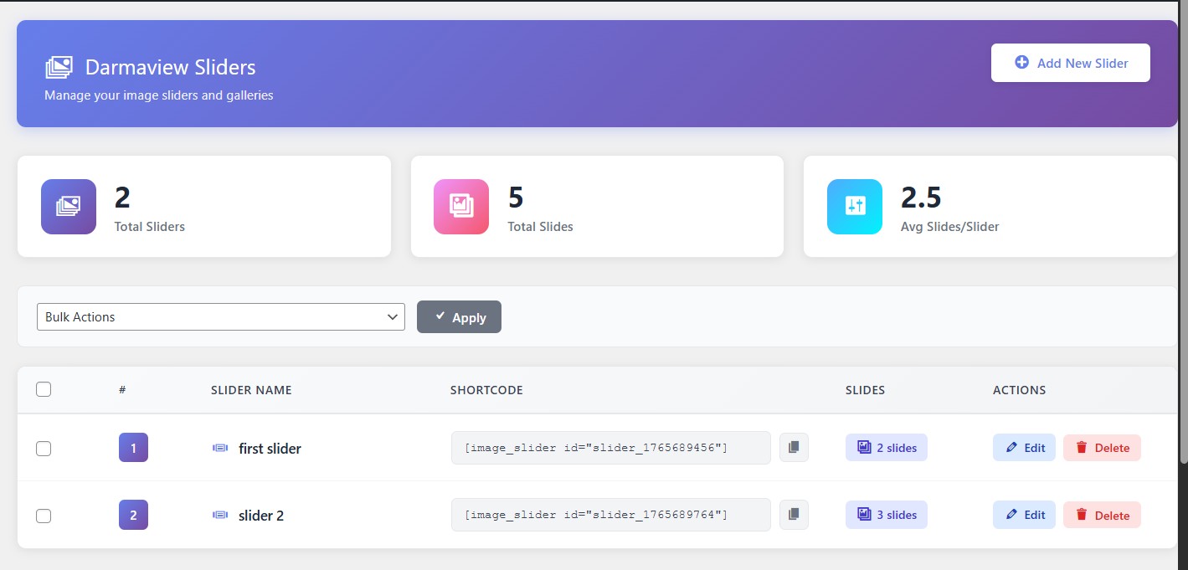Image resolution: width=1188 pixels, height=570 pixels.
Task: Check the box for slider 2 row
Action: point(44,516)
